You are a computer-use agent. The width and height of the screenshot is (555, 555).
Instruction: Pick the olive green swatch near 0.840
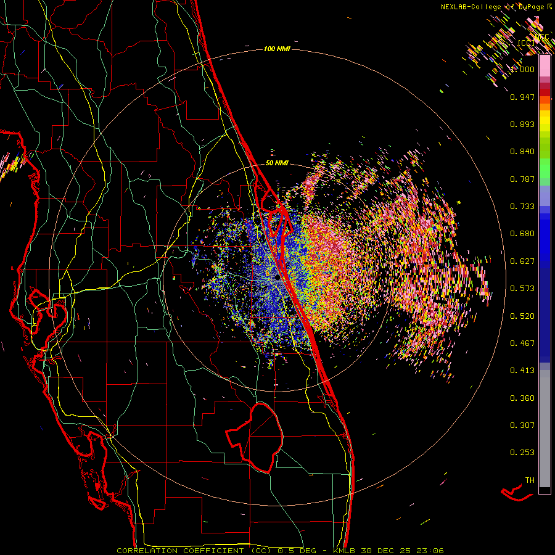point(545,148)
